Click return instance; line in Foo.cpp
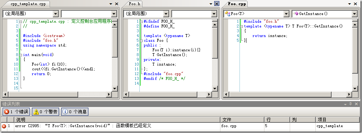Image resolution: width=362 pixels, height=133 pixels. click(x=270, y=36)
